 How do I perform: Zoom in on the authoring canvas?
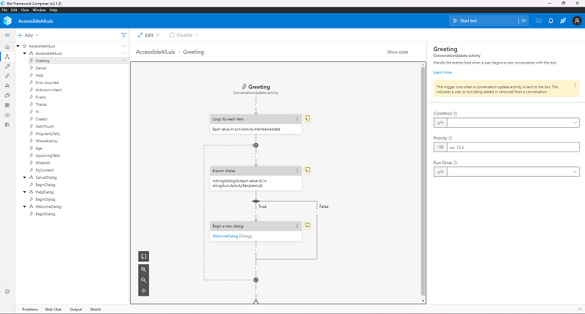coord(143,269)
